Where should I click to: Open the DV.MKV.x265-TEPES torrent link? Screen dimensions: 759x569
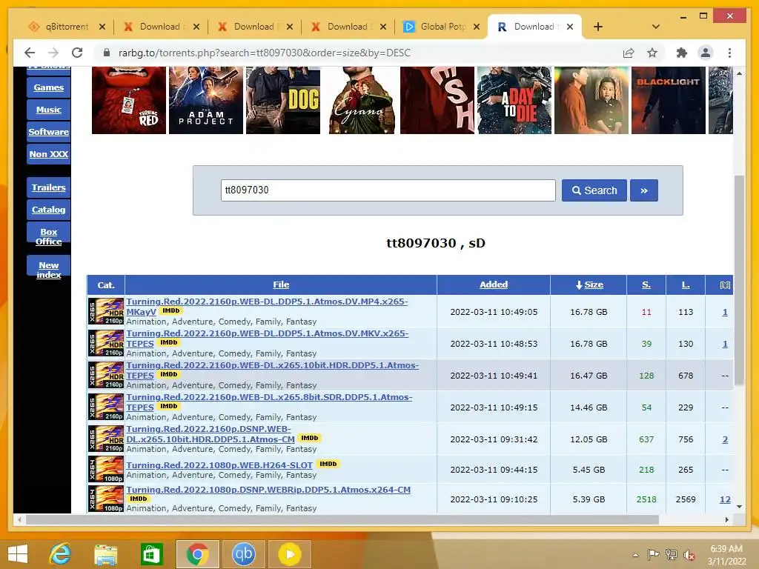click(x=267, y=339)
